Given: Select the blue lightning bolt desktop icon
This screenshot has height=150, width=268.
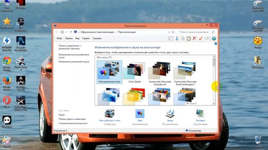Looking at the screenshot, I should 7,43.
